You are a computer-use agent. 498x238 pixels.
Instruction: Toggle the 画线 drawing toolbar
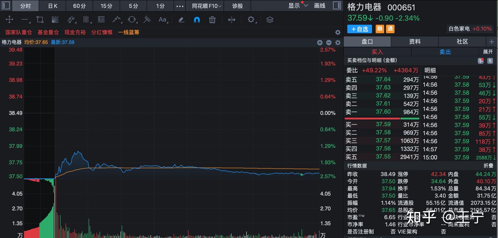click(x=320, y=6)
